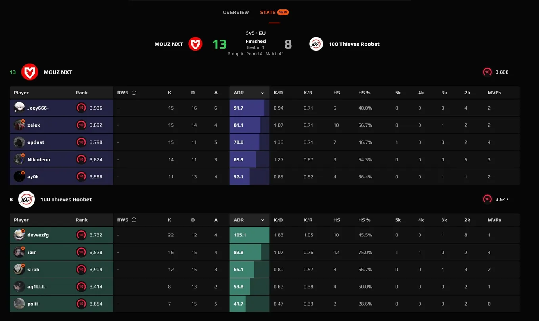
Task: Select rain HS % value 75.0%
Action: coord(365,252)
